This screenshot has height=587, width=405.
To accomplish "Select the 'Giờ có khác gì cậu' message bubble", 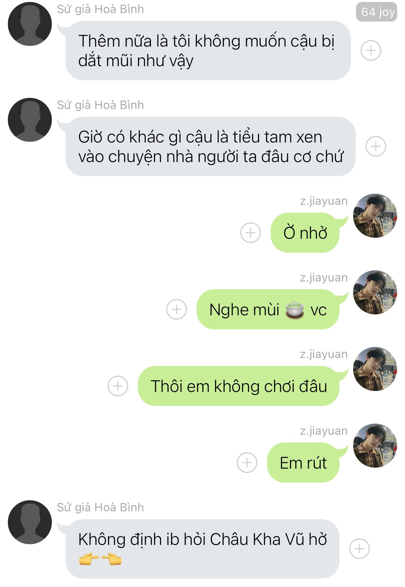I will (x=210, y=146).
